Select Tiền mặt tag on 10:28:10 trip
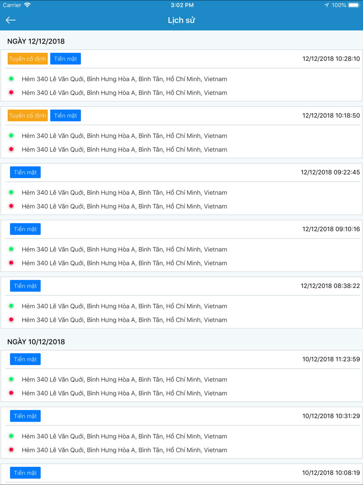This screenshot has height=485, width=363. 65,59
